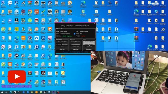Launch Microsoft Edge from the taskbar

coord(11,92)
